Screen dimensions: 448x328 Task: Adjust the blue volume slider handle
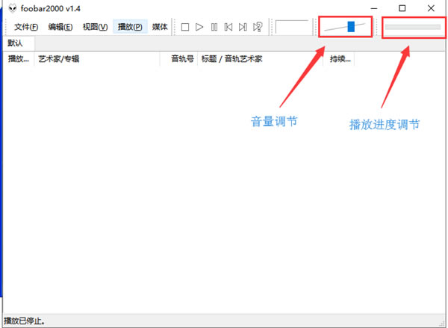coord(351,27)
